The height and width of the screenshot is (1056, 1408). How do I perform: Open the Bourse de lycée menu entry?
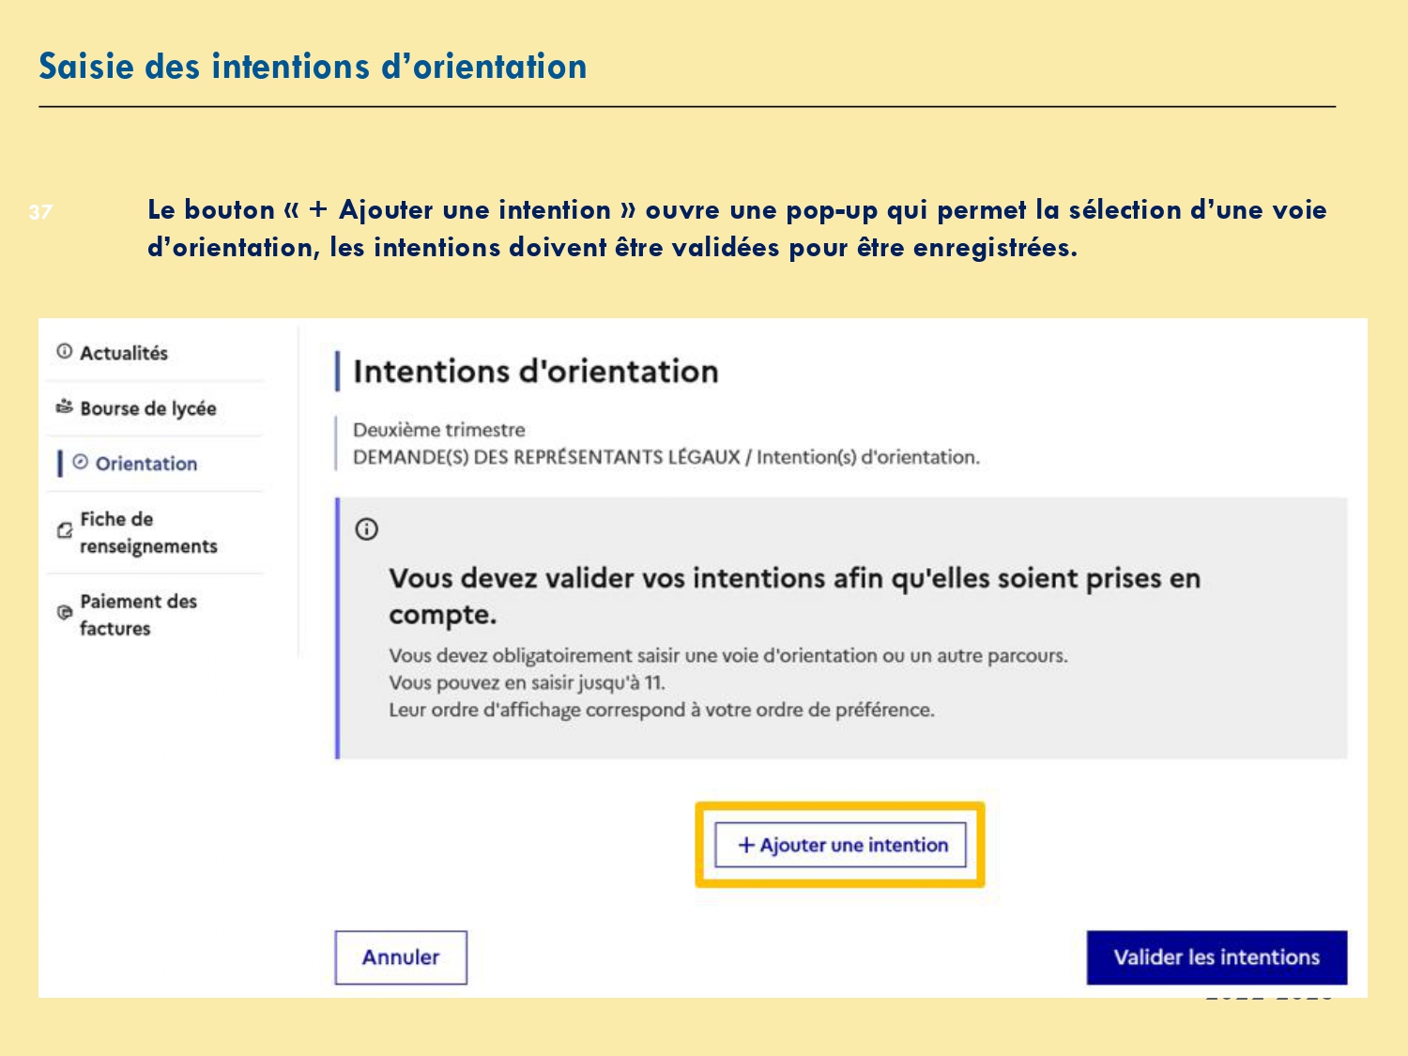pos(147,408)
